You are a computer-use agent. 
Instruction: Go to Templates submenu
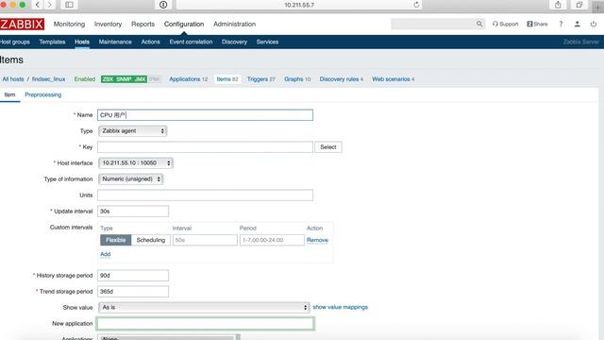pos(52,42)
